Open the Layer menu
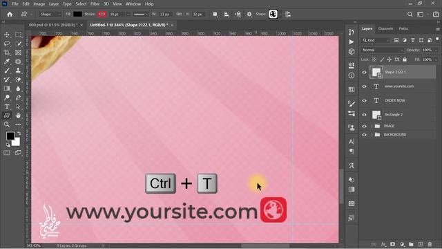 coord(54,4)
